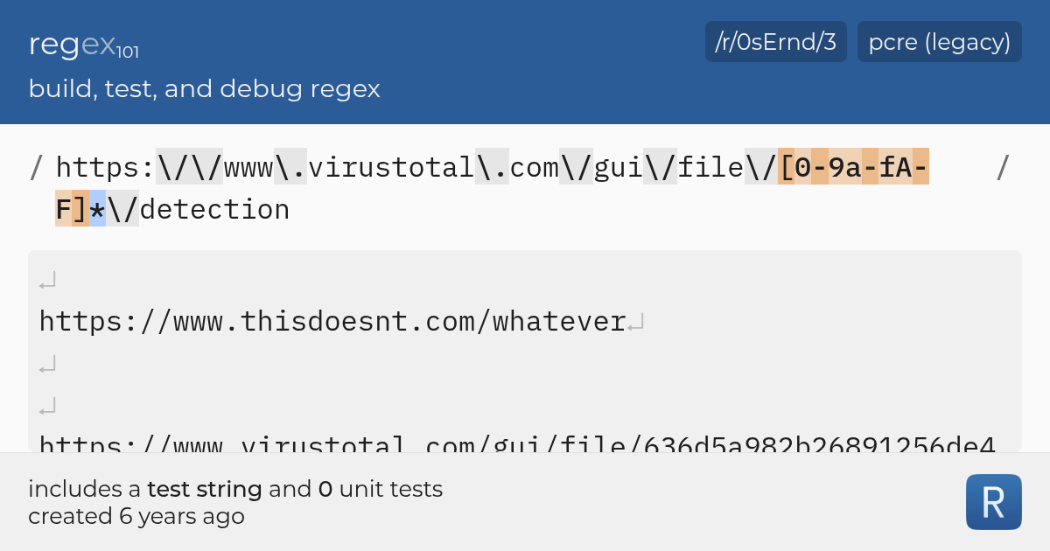Open the /r/0sErnd/3 permalink
The image size is (1050, 551).
pyautogui.click(x=775, y=41)
